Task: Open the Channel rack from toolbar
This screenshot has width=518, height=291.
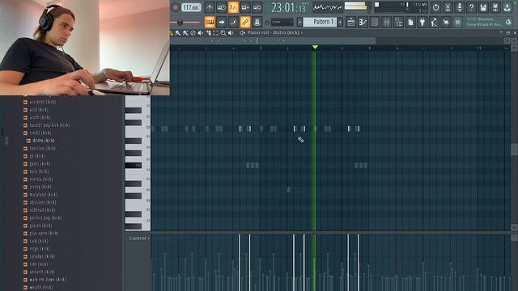Action: pyautogui.click(x=375, y=22)
